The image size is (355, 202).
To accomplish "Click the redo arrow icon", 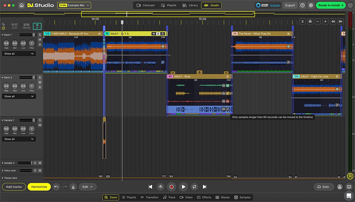I will (65, 187).
